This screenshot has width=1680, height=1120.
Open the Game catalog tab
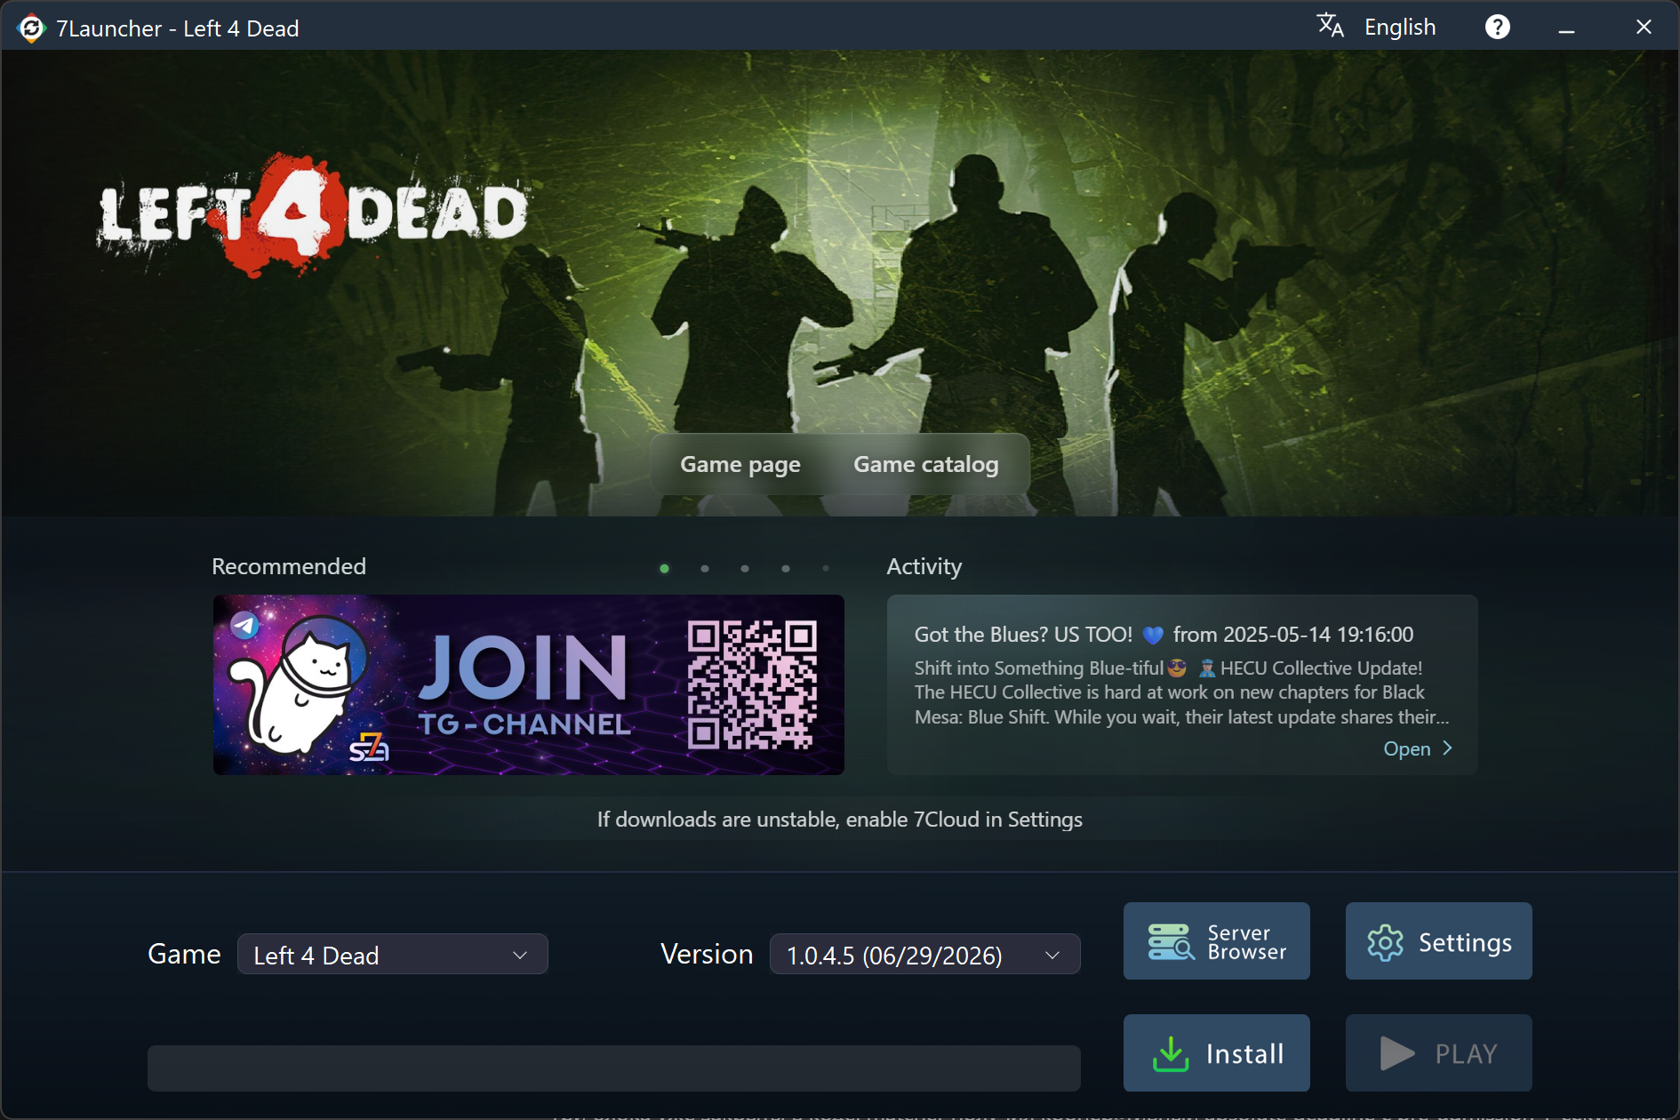[x=926, y=464]
